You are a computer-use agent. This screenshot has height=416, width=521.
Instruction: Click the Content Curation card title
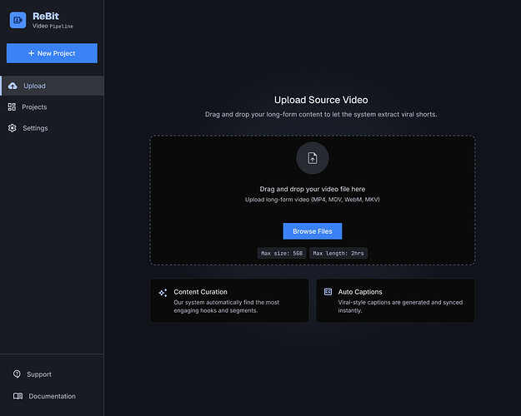(x=200, y=292)
